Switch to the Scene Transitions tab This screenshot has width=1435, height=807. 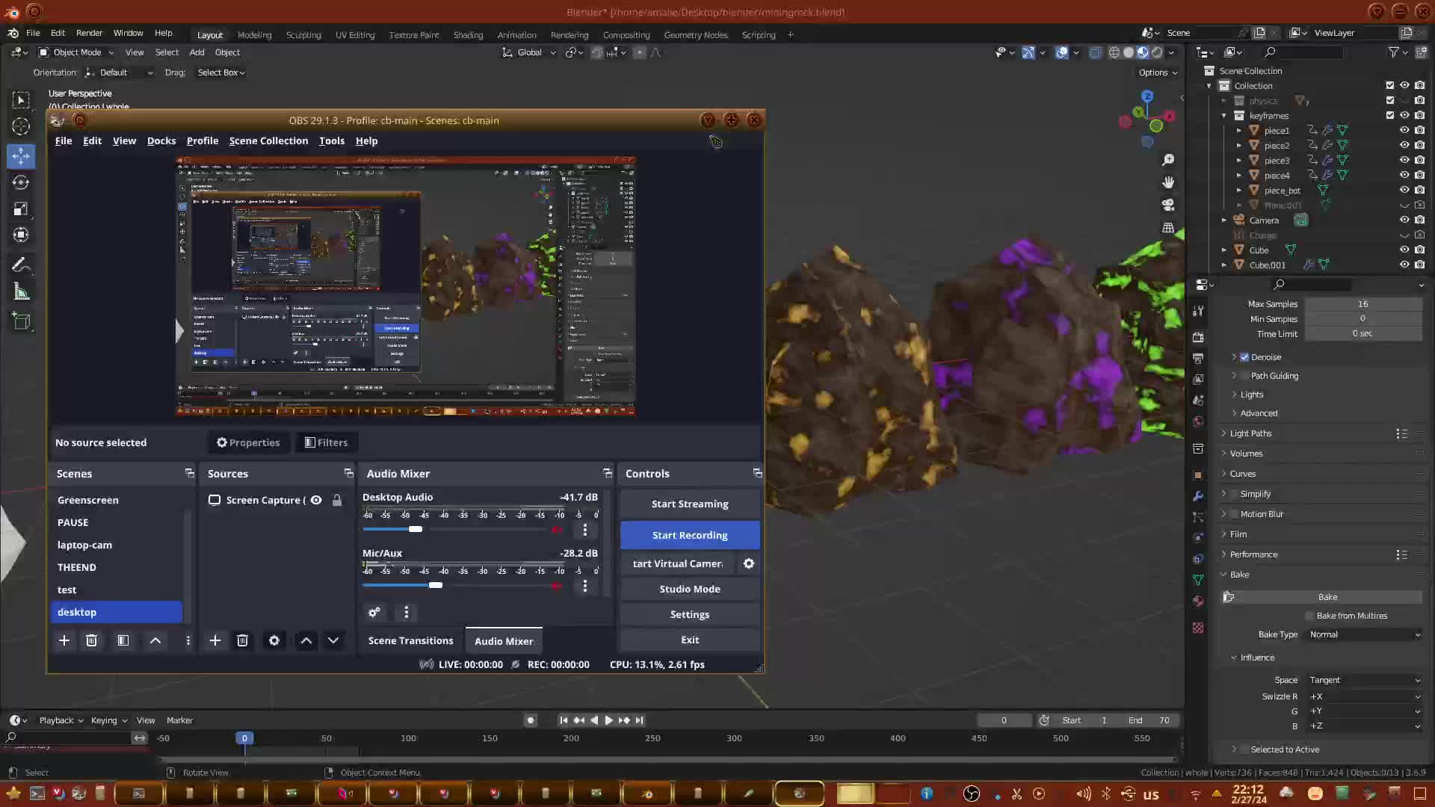(410, 640)
